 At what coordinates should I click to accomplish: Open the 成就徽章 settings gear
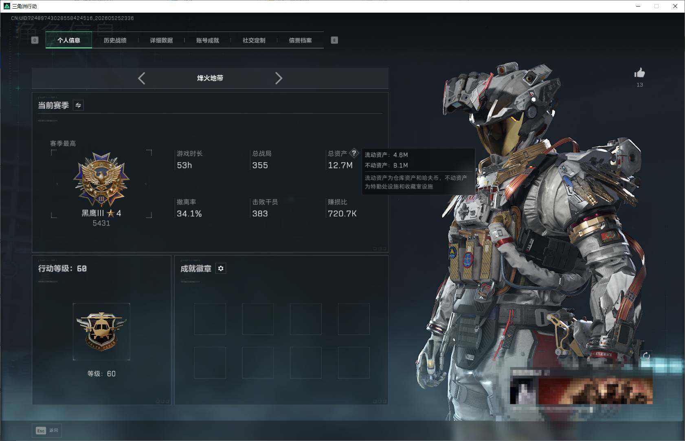click(221, 268)
